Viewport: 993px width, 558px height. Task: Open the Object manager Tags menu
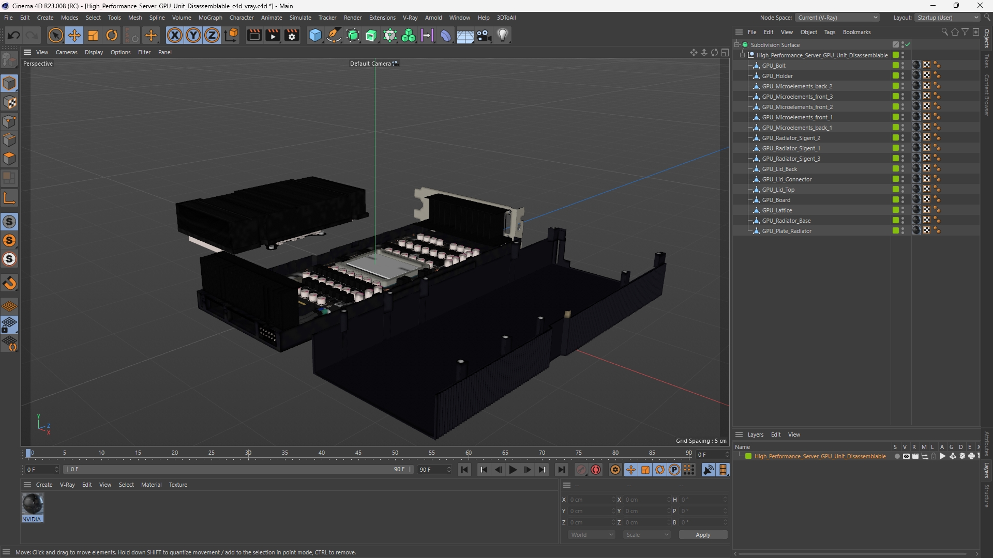pos(830,32)
